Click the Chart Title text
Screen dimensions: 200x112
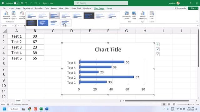pyautogui.click(x=108, y=49)
